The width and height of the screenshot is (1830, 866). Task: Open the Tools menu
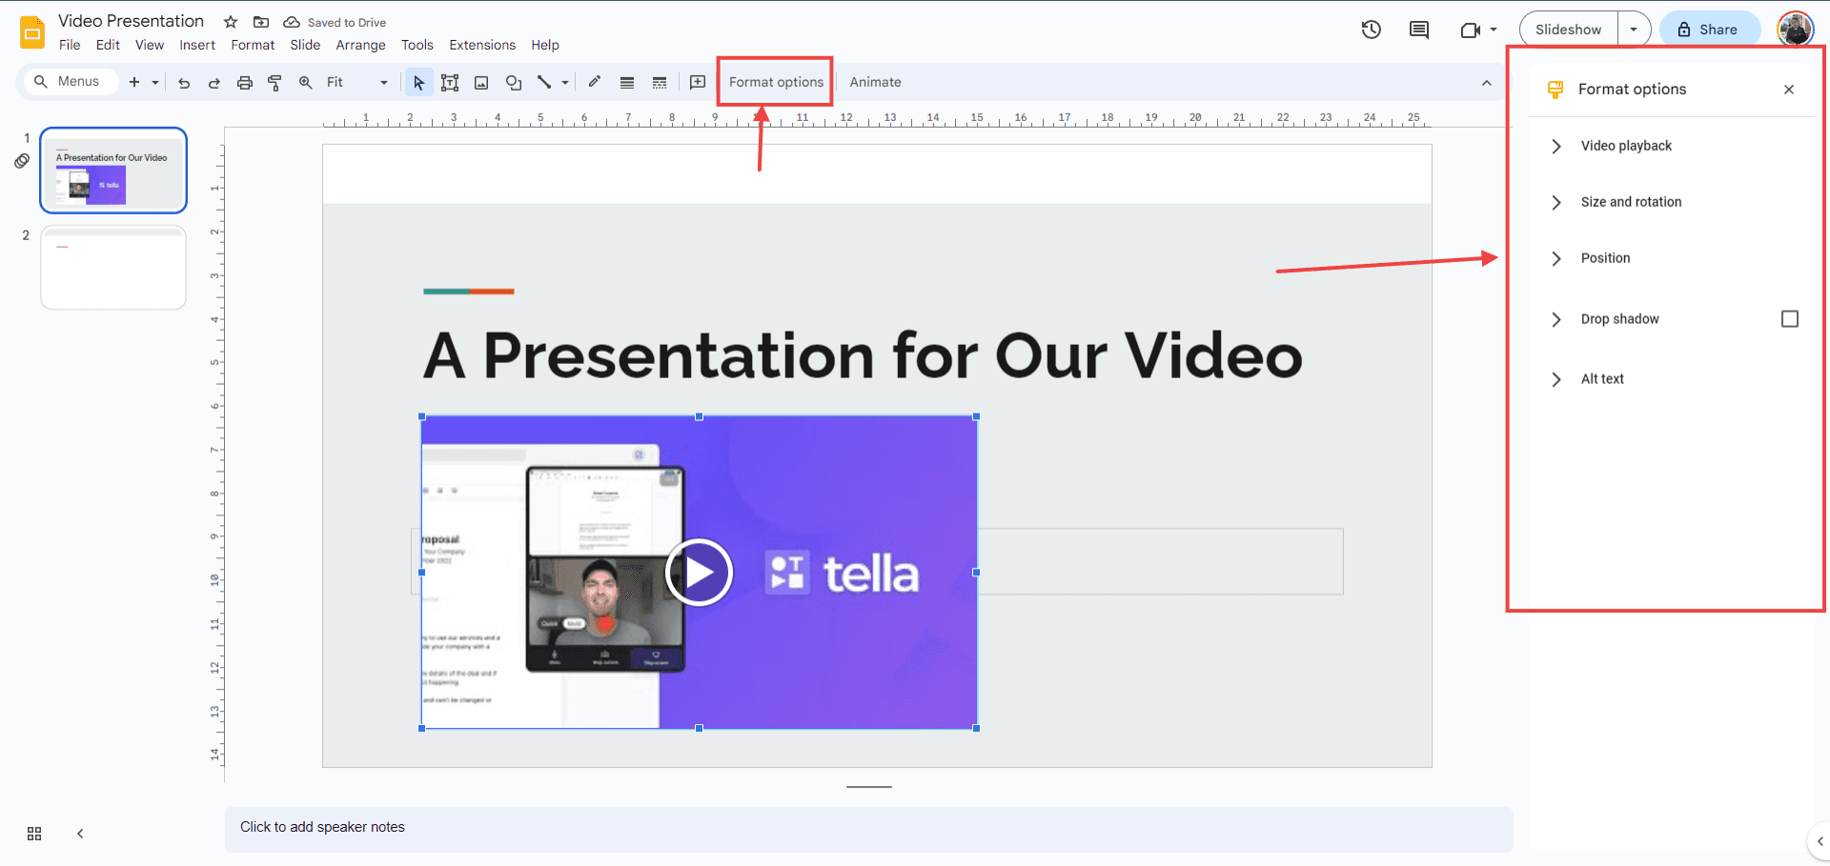[417, 45]
